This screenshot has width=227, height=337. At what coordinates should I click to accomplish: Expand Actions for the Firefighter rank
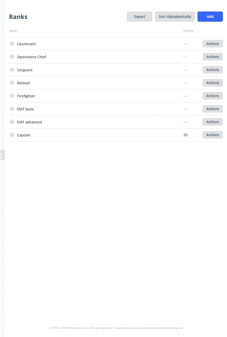click(212, 96)
